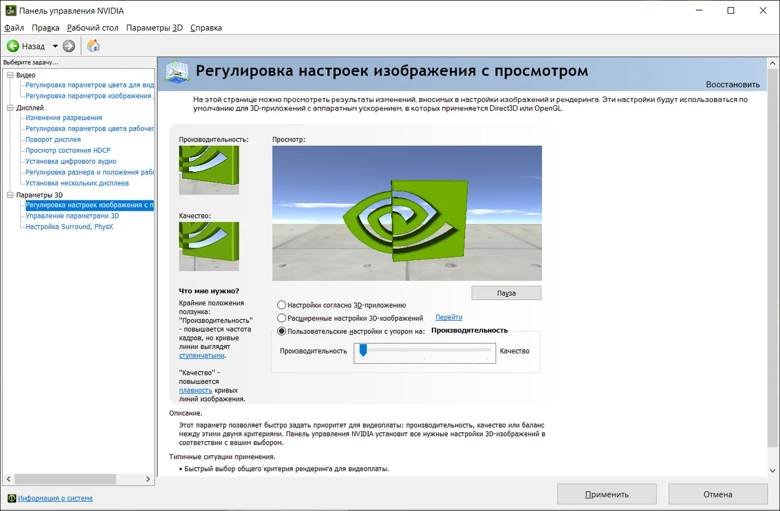Screen dimensions: 780x511
Task: Open Информация о системе link
Action: coord(55,498)
